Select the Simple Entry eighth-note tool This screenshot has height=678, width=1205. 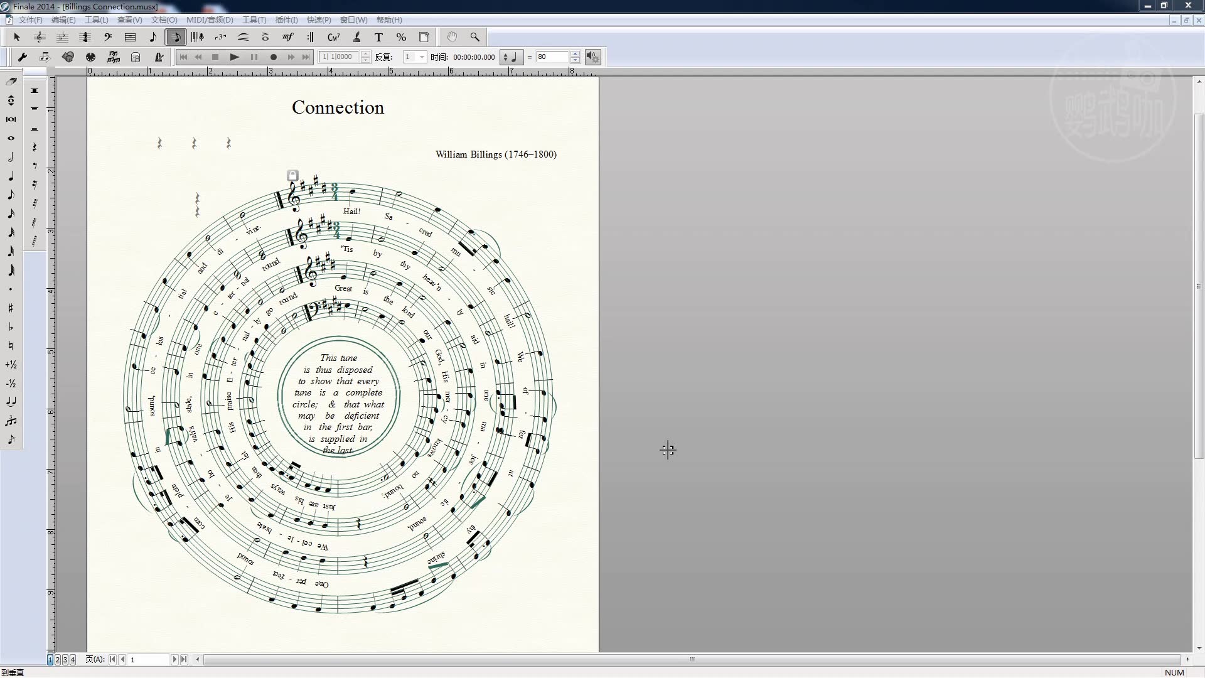pos(153,37)
